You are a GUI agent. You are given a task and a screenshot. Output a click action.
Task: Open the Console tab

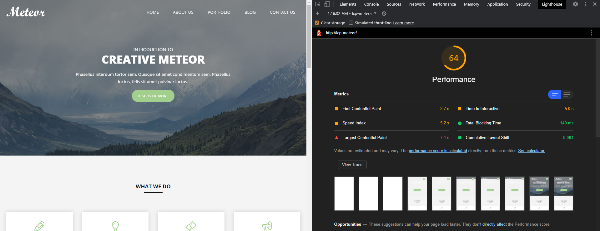coord(371,4)
